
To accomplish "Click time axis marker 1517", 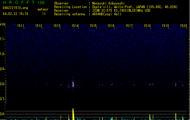I will [x=129, y=26].
